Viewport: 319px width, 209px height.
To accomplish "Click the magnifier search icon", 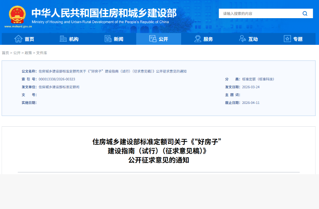I will 305,14.
